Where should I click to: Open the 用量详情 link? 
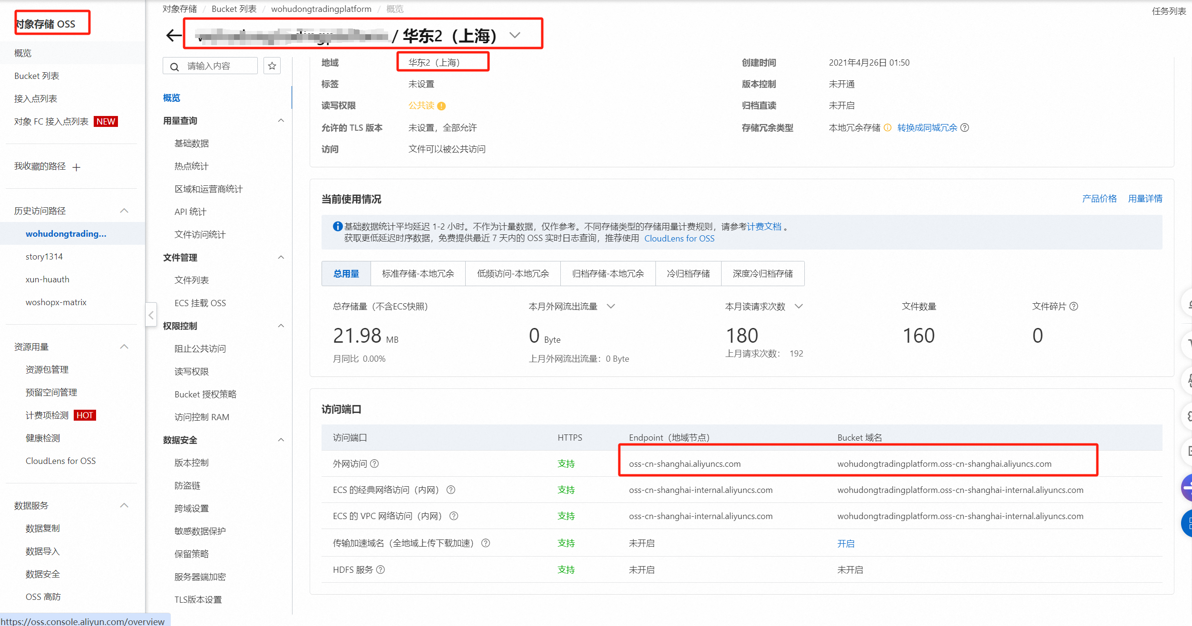[x=1145, y=199]
